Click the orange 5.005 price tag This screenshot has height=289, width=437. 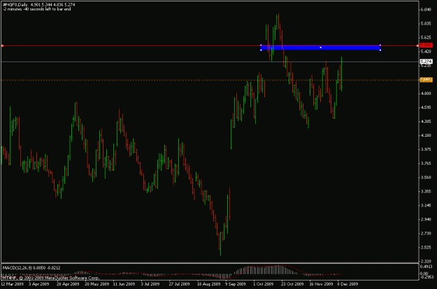click(426, 80)
